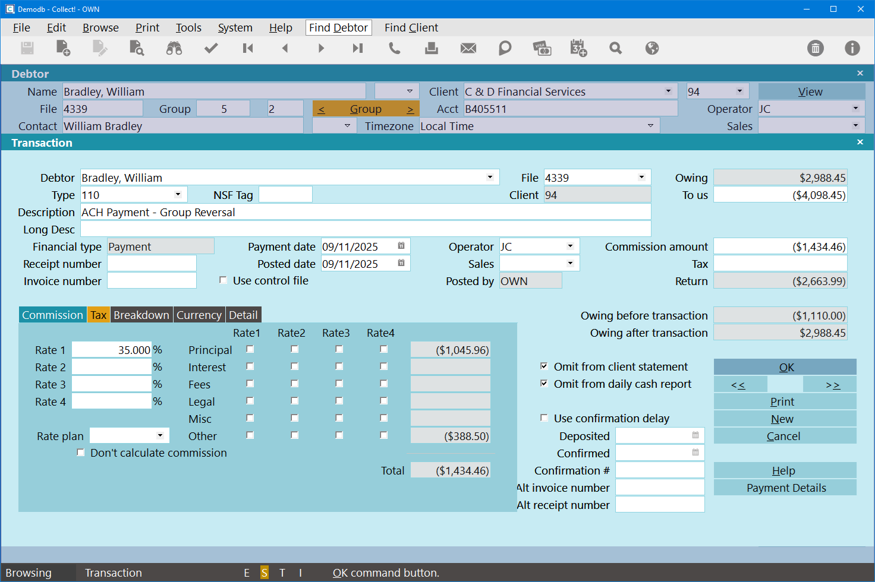This screenshot has width=875, height=582.
Task: Click the phone call toolbar icon
Action: [x=394, y=49]
